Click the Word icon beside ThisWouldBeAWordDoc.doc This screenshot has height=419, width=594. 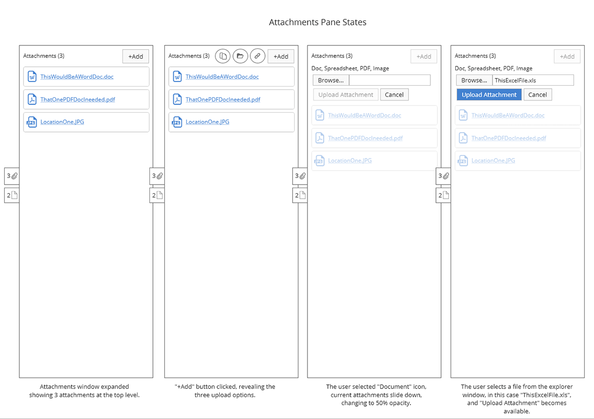coord(32,76)
